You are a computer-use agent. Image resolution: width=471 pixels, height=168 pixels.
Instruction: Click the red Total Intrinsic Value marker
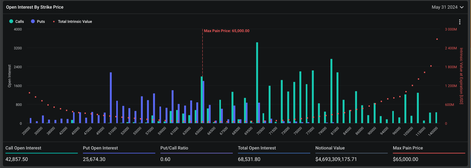pyautogui.click(x=54, y=22)
